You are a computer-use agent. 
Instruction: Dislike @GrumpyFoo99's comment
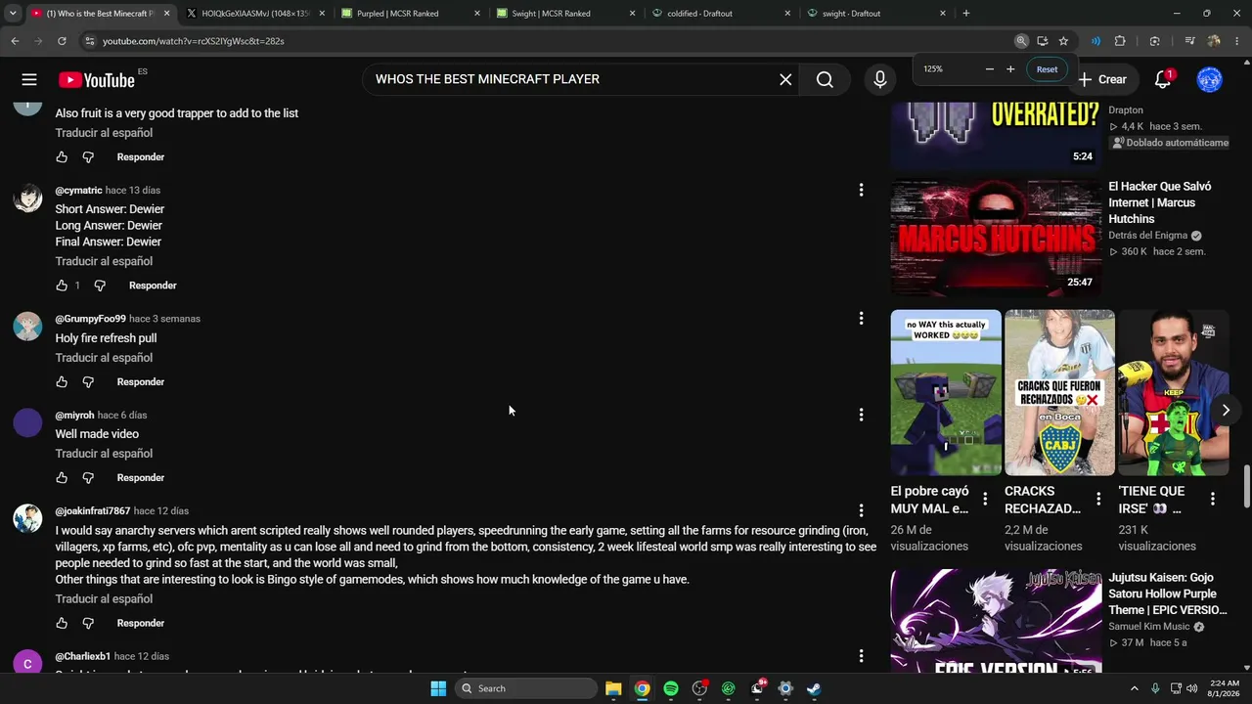click(88, 382)
